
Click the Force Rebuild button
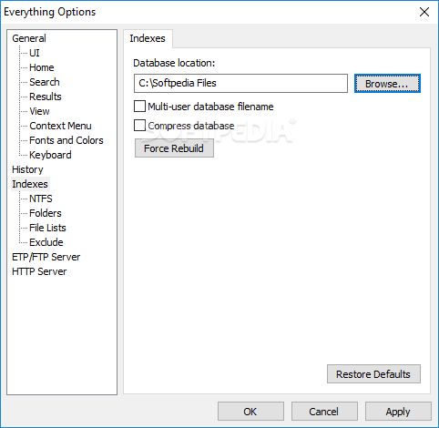tap(174, 148)
